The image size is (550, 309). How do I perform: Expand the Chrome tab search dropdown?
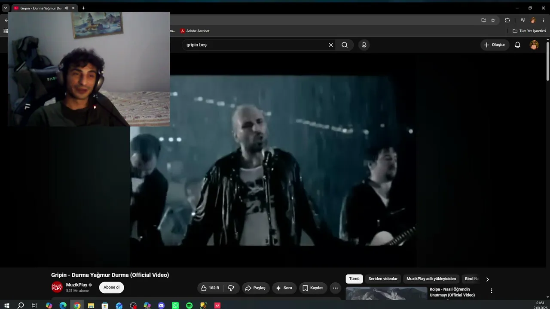(x=6, y=8)
